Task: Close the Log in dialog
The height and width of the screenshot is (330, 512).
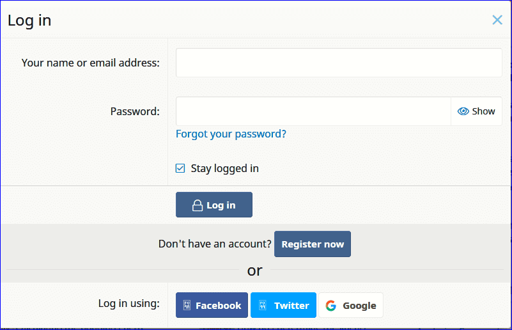Action: pyautogui.click(x=497, y=20)
